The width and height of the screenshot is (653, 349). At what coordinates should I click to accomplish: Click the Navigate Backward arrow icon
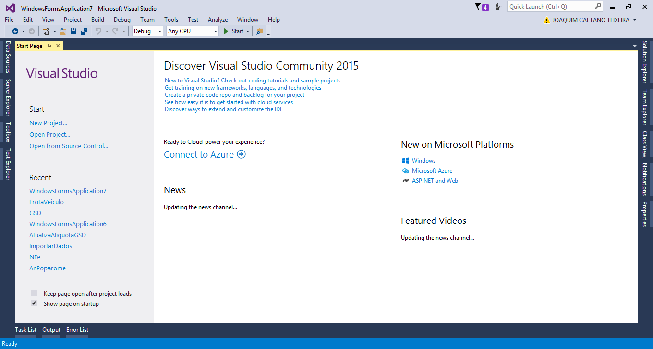[x=15, y=31]
